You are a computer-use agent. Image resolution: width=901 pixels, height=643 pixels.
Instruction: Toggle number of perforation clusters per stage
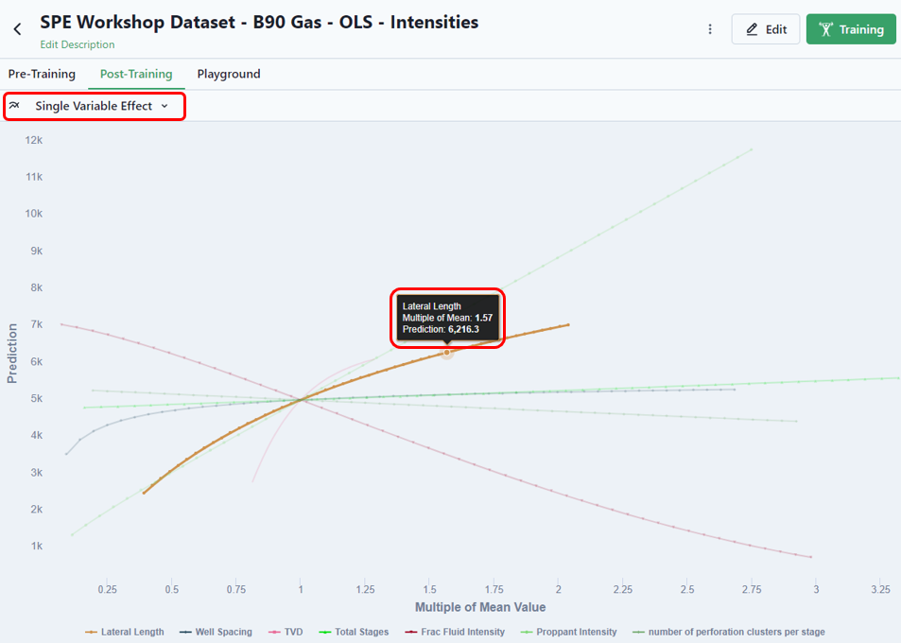pyautogui.click(x=729, y=632)
